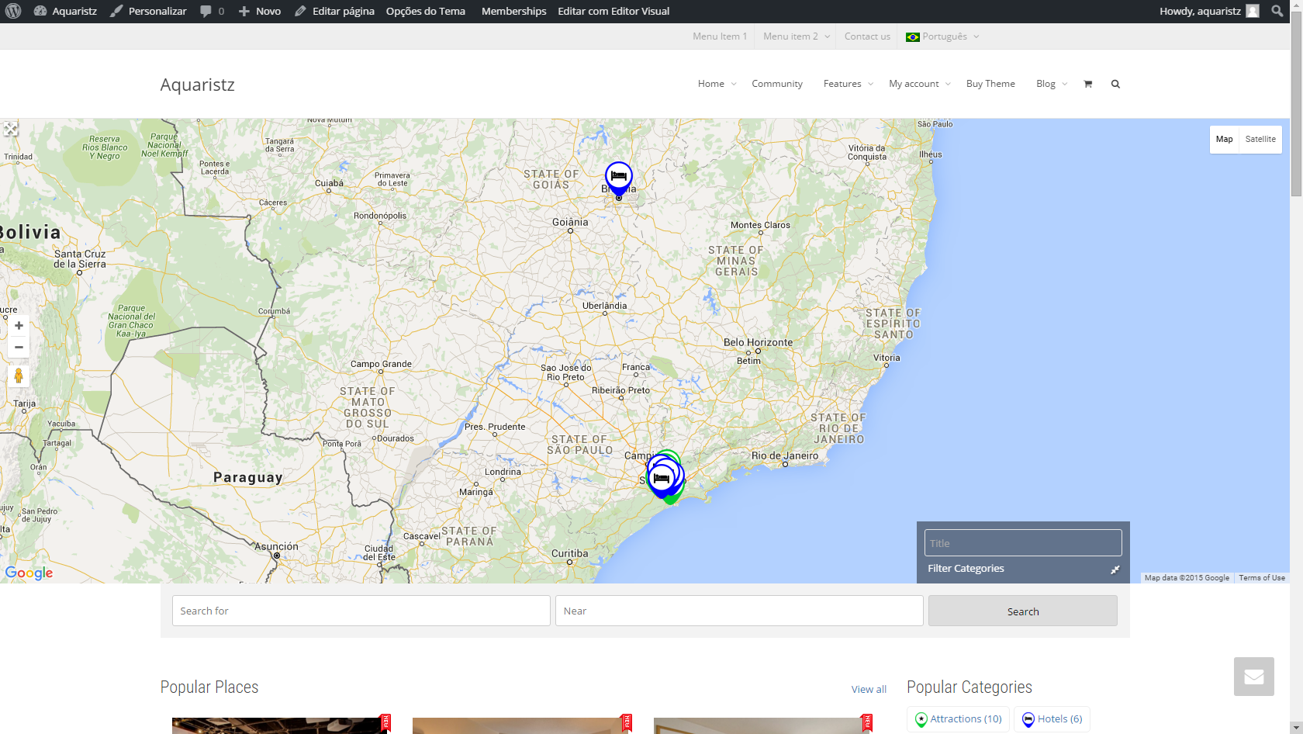Expand the Blog navigation menu

coord(1052,84)
